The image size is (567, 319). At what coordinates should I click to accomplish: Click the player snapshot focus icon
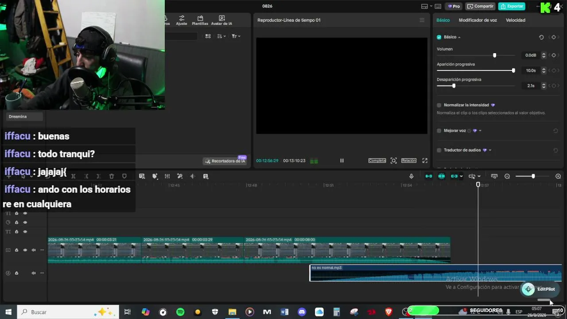pos(394,161)
